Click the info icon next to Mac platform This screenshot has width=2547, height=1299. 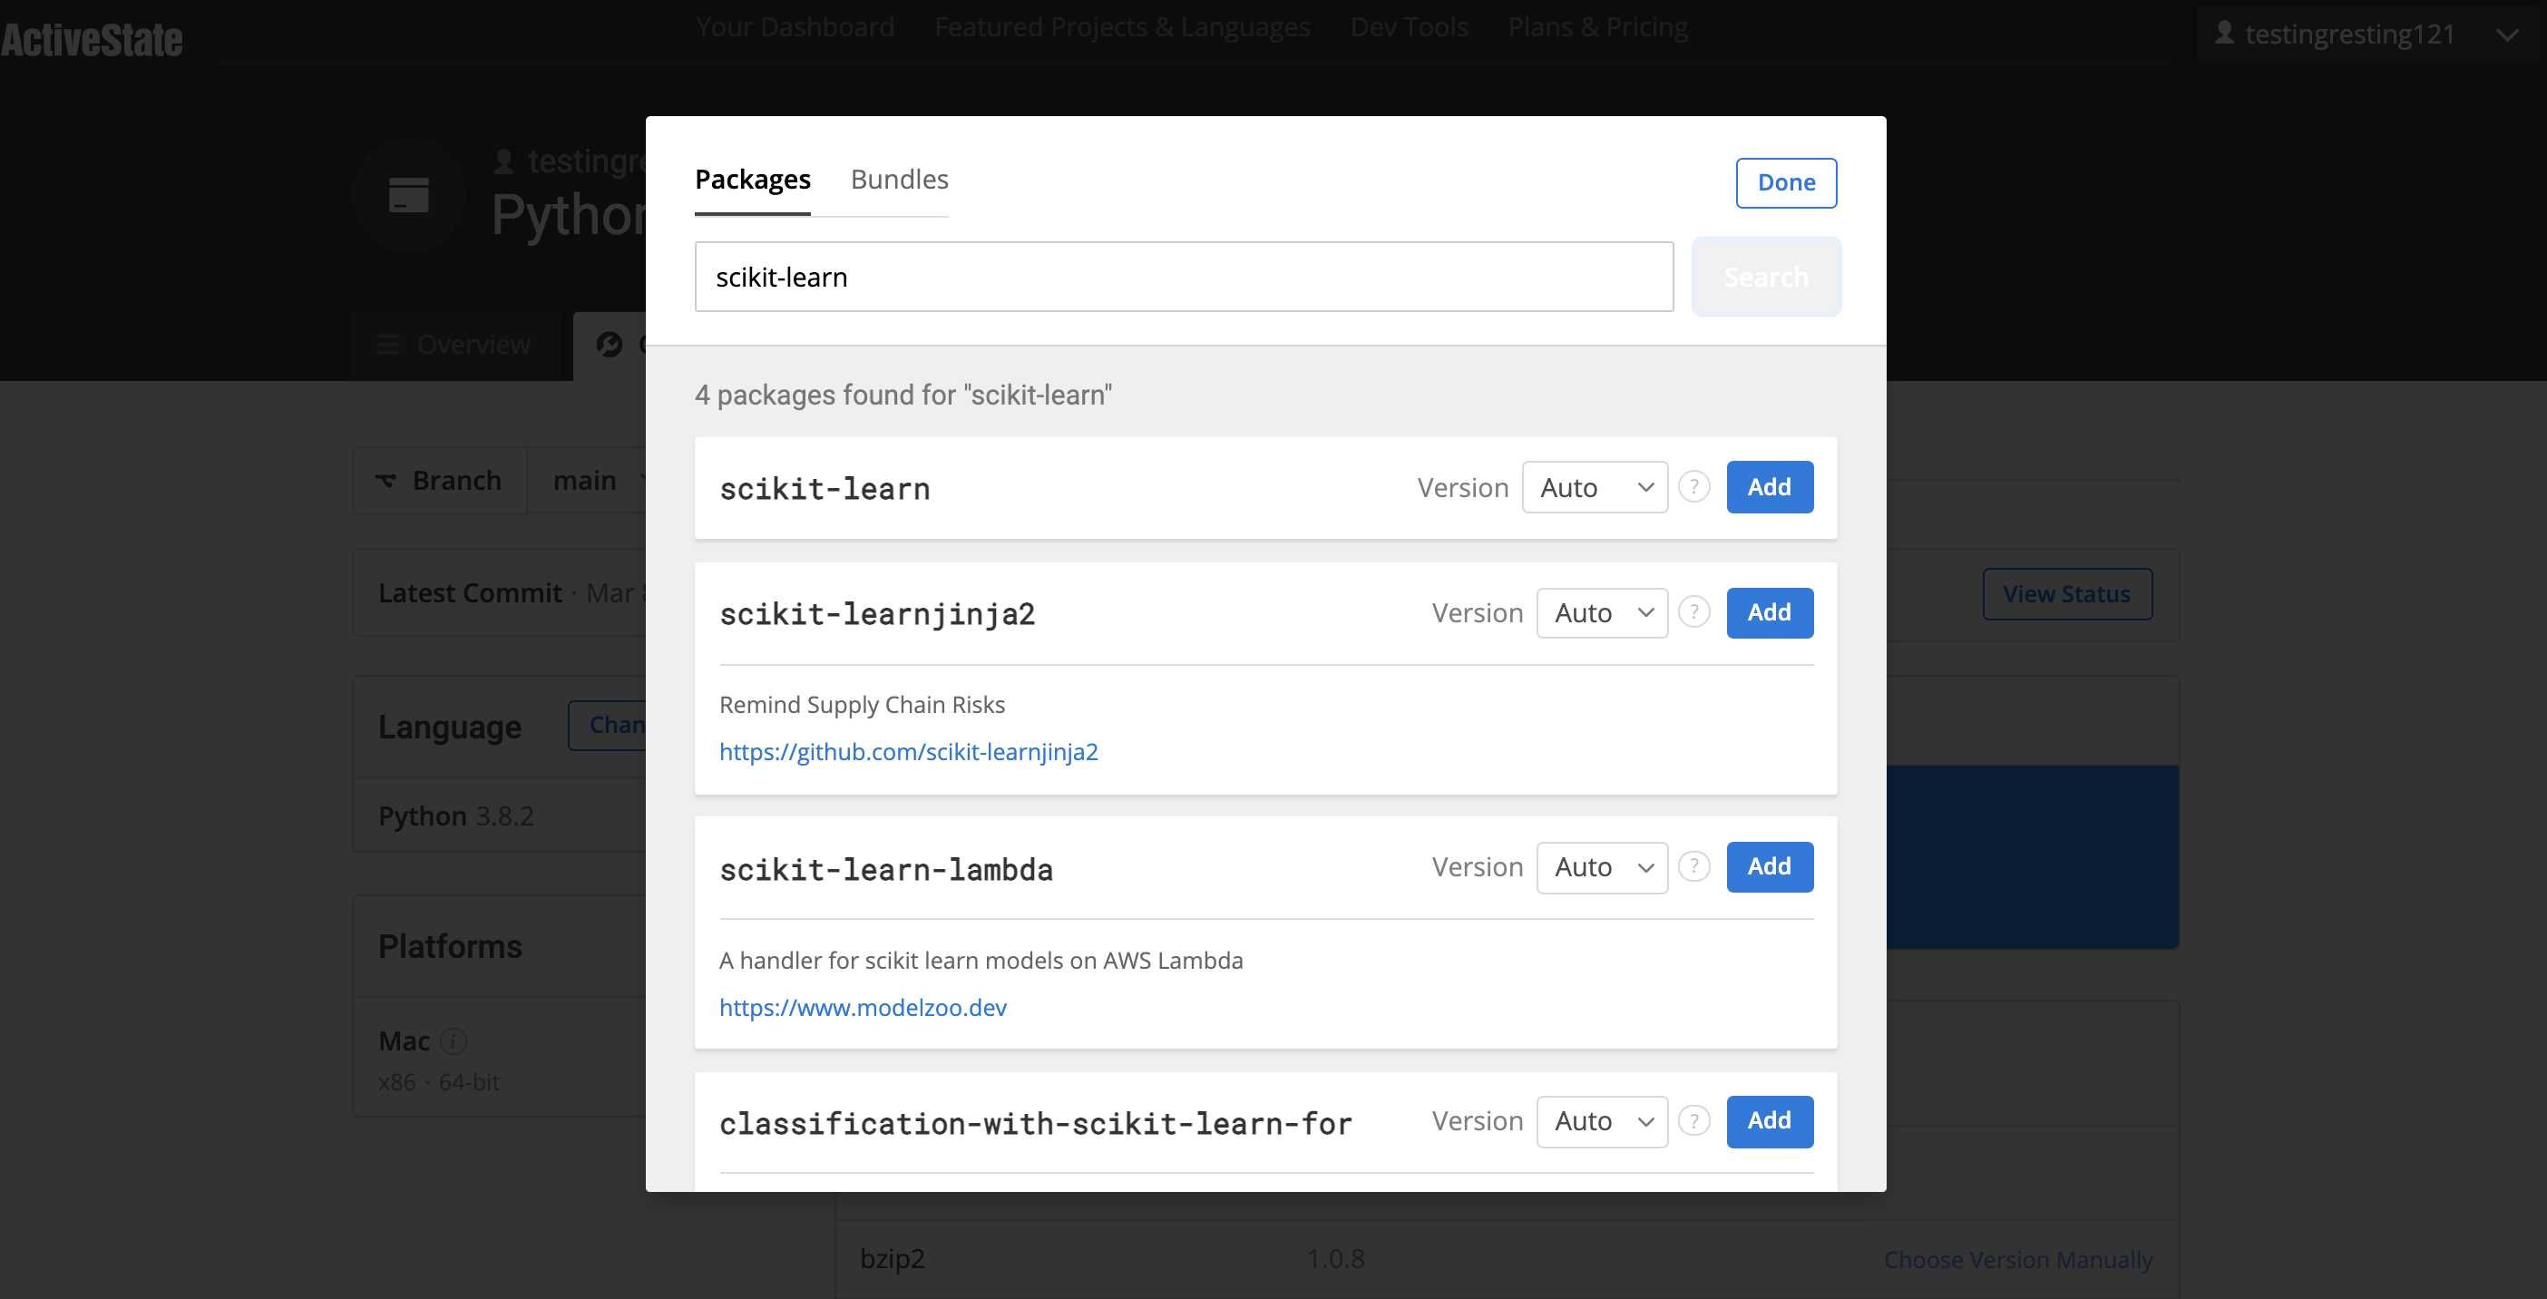pos(453,1041)
